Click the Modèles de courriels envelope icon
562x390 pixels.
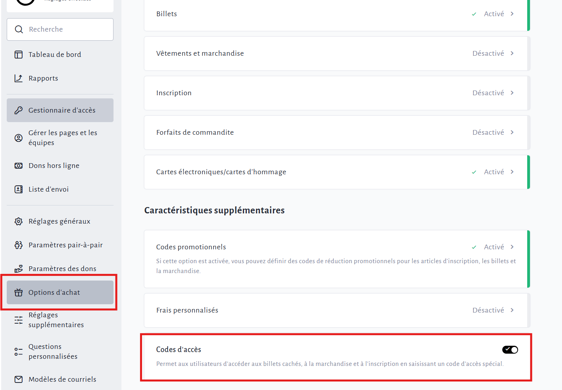coord(19,379)
